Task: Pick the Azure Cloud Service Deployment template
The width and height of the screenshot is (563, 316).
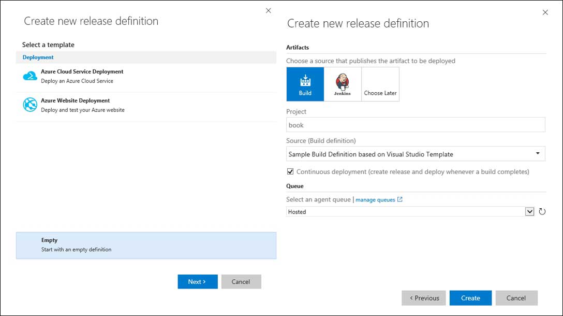Action: (x=82, y=76)
